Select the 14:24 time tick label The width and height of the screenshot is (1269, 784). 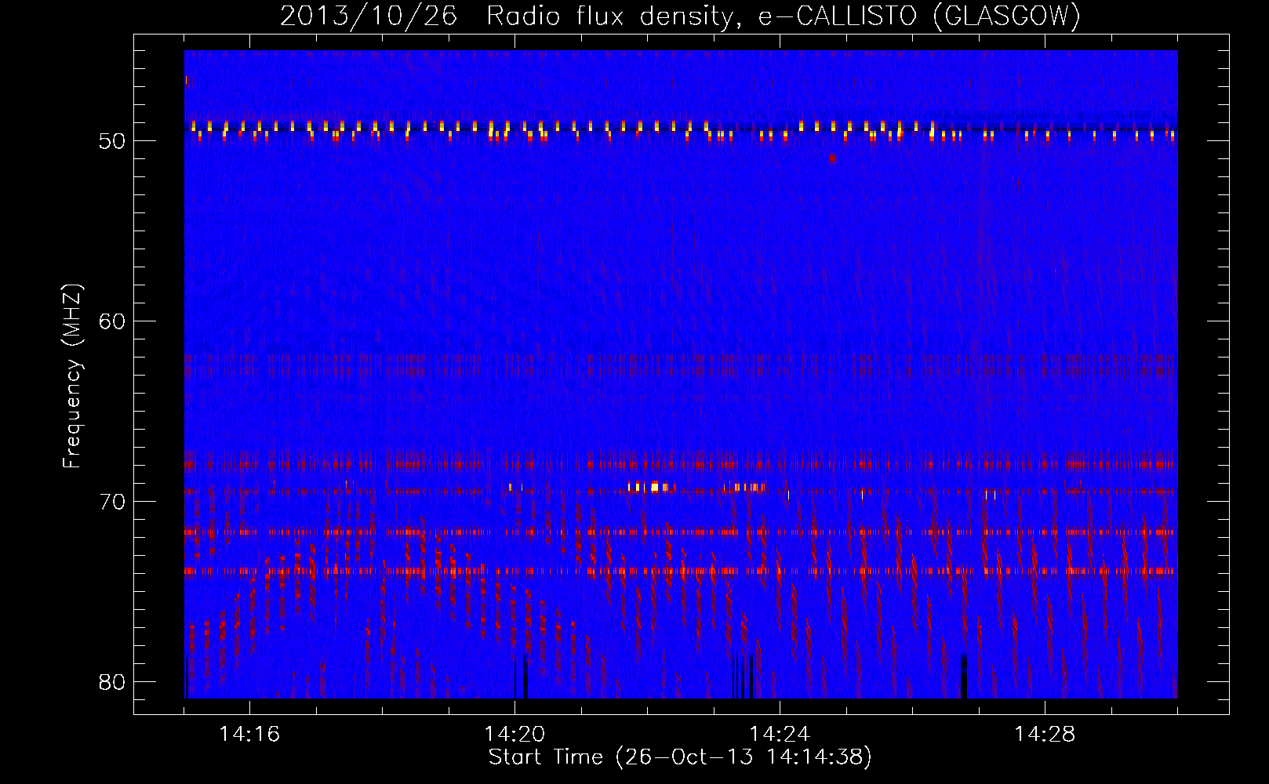point(780,734)
